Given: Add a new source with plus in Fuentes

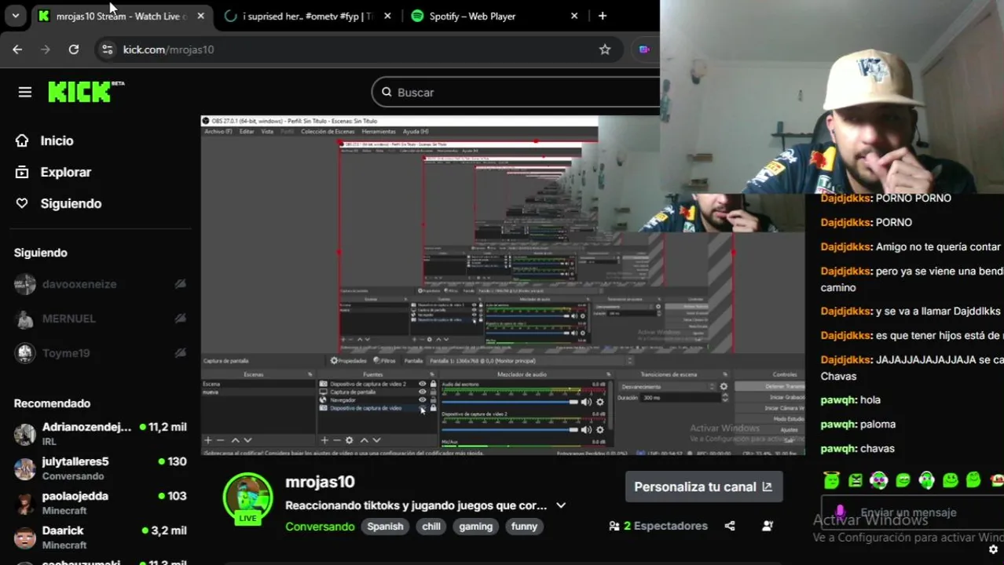Looking at the screenshot, I should [324, 440].
